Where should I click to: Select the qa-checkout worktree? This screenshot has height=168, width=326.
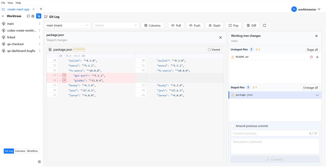[x=15, y=44]
